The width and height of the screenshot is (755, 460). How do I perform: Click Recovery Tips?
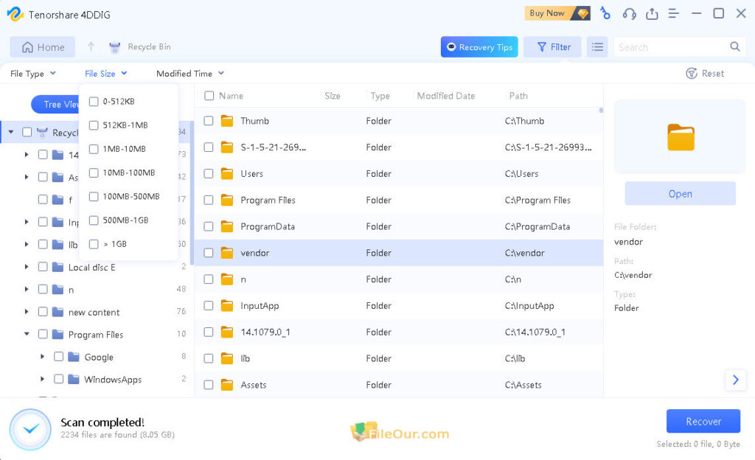pos(479,46)
